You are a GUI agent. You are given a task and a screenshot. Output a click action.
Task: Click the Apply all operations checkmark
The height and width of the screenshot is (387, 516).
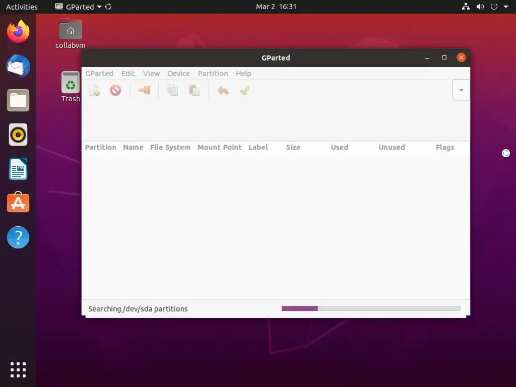pyautogui.click(x=245, y=90)
